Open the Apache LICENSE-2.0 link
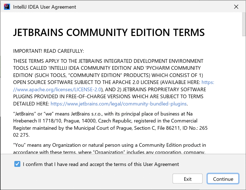This screenshot has width=246, height=190. click(57, 90)
